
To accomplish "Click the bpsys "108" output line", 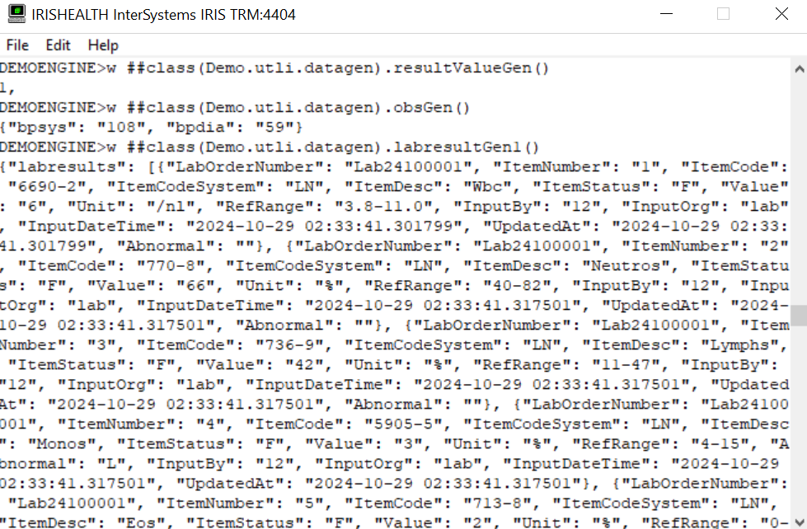I will tap(152, 127).
